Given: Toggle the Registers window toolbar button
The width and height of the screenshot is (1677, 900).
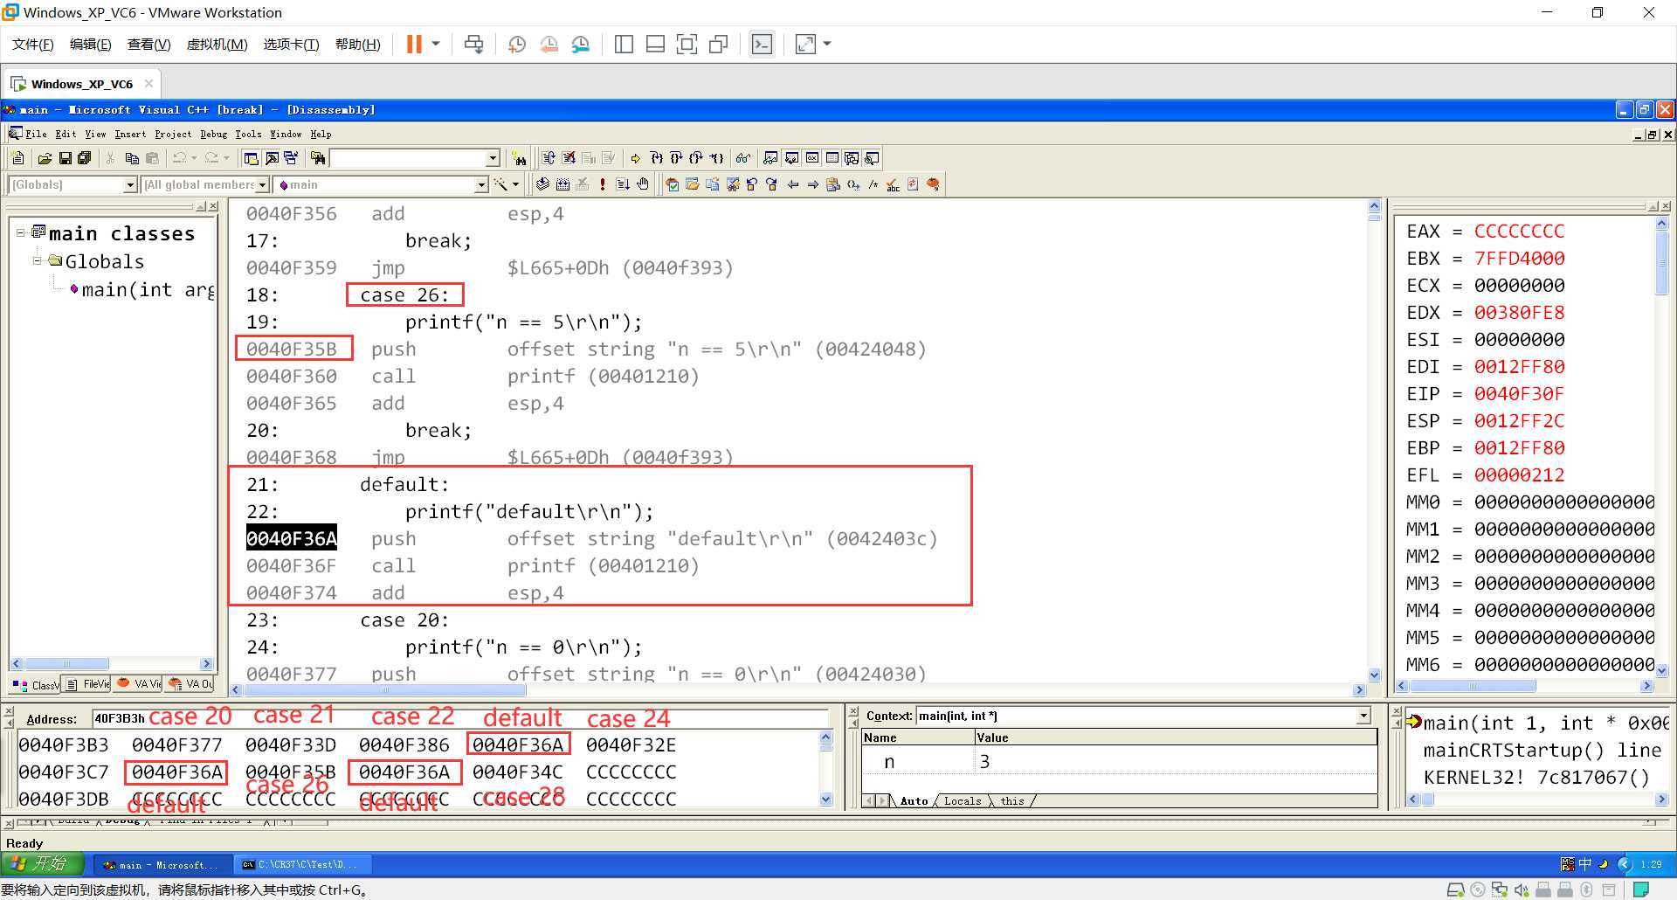Looking at the screenshot, I should point(812,158).
